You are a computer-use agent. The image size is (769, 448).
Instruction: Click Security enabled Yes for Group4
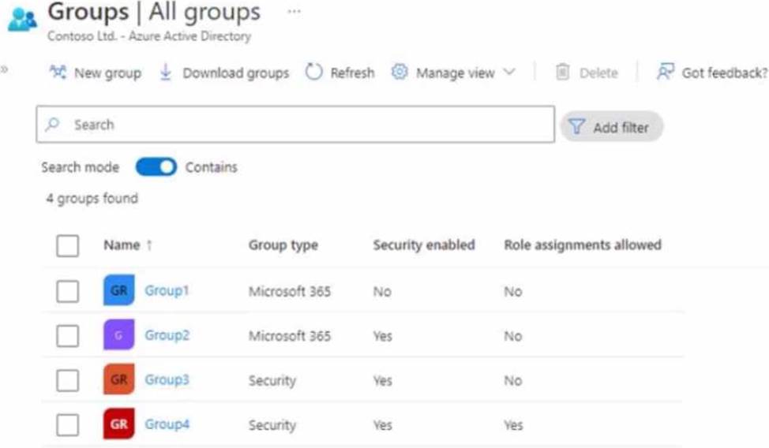(383, 425)
